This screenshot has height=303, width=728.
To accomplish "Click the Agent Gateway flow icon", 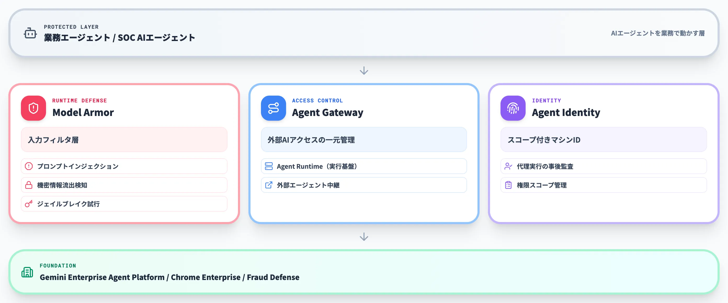I will coord(273,108).
